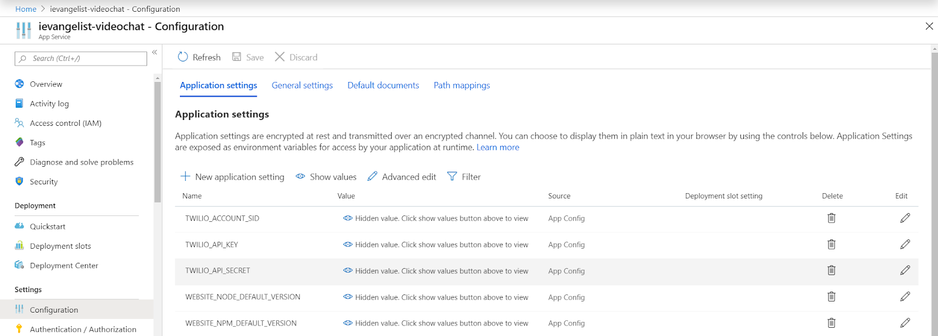This screenshot has width=938, height=336.
Task: Open Advanced edit
Action: click(402, 176)
